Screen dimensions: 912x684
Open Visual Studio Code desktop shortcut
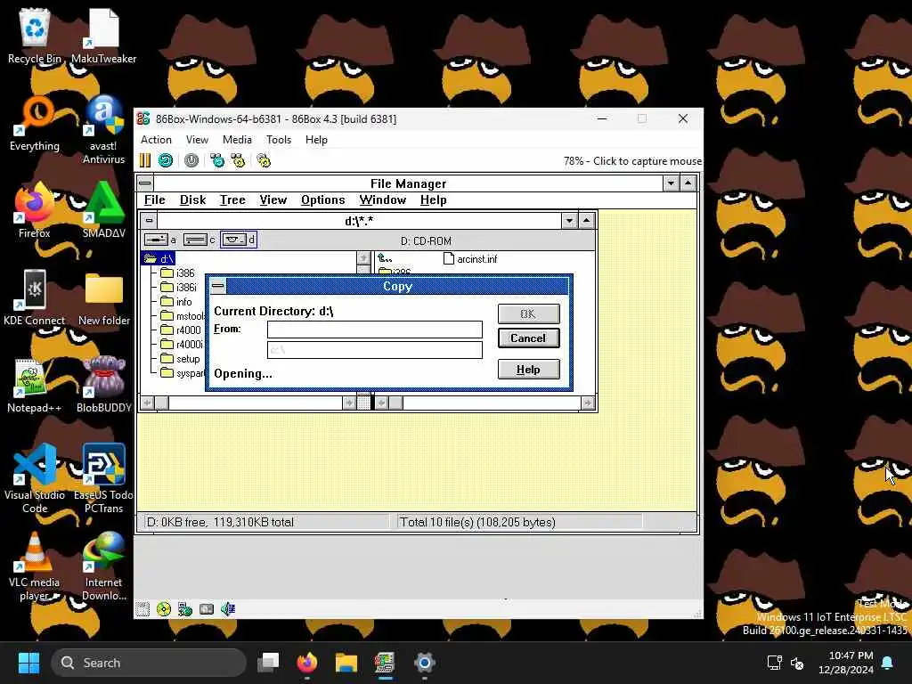[35, 478]
